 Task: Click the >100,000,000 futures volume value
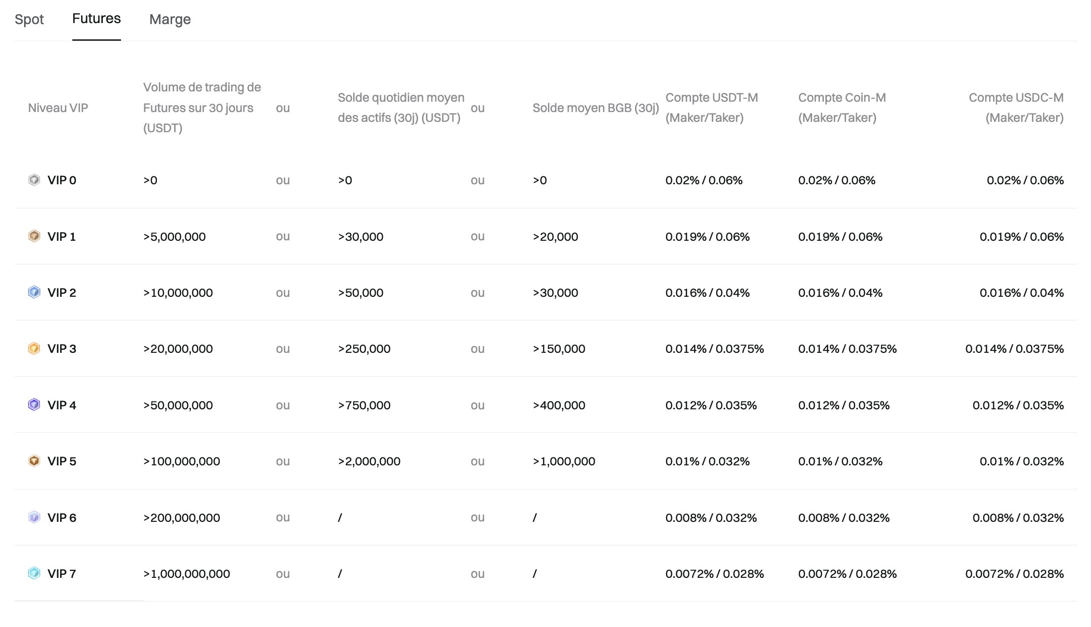182,461
